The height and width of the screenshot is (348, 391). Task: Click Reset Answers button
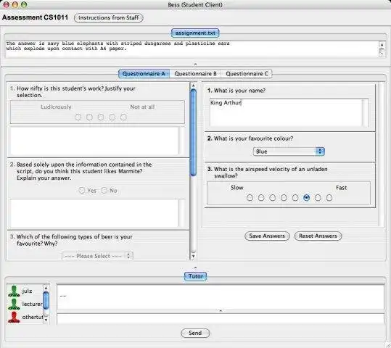(318, 236)
